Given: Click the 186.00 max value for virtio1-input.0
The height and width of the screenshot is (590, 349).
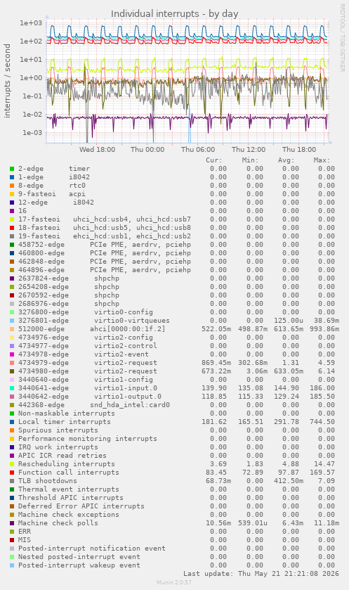Looking at the screenshot, I should [322, 388].
